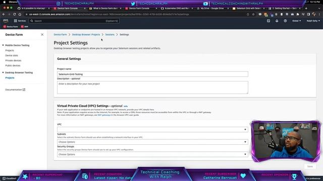
Task: Open Projects under Desktop Browser Testing
Action: coord(10,78)
